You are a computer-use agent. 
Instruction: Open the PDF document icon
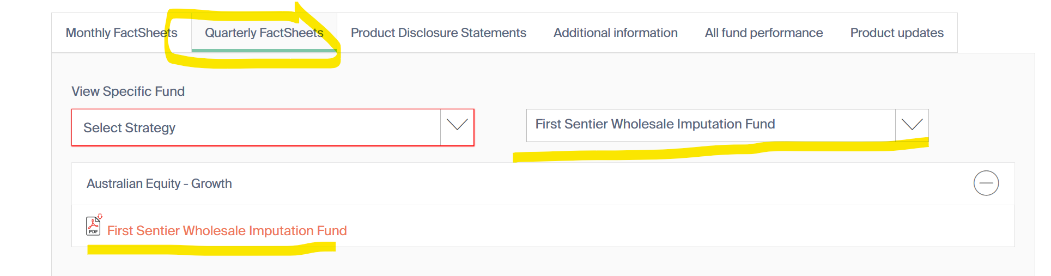tap(93, 226)
